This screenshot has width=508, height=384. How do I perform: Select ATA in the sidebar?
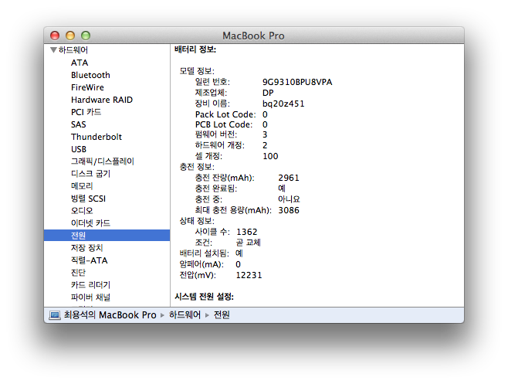tap(80, 63)
